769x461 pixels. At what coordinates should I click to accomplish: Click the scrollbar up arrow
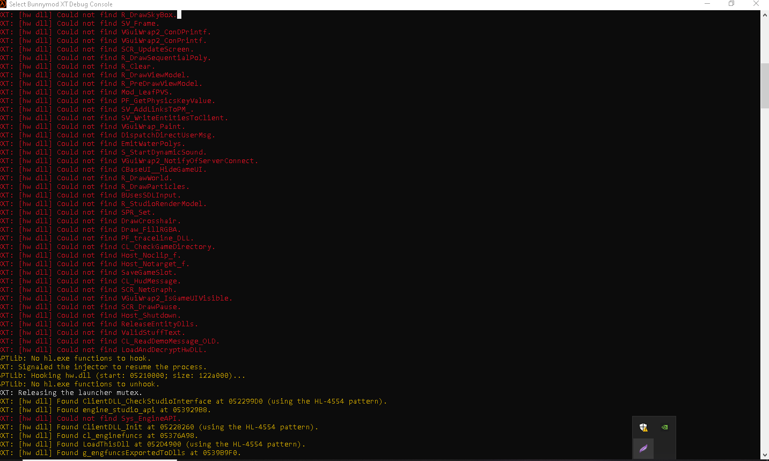coord(765,15)
